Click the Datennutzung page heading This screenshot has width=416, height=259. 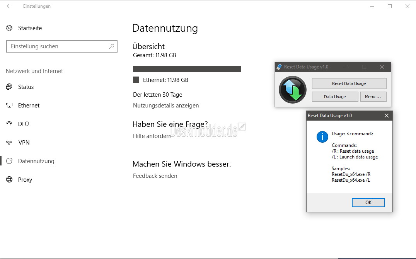[165, 28]
